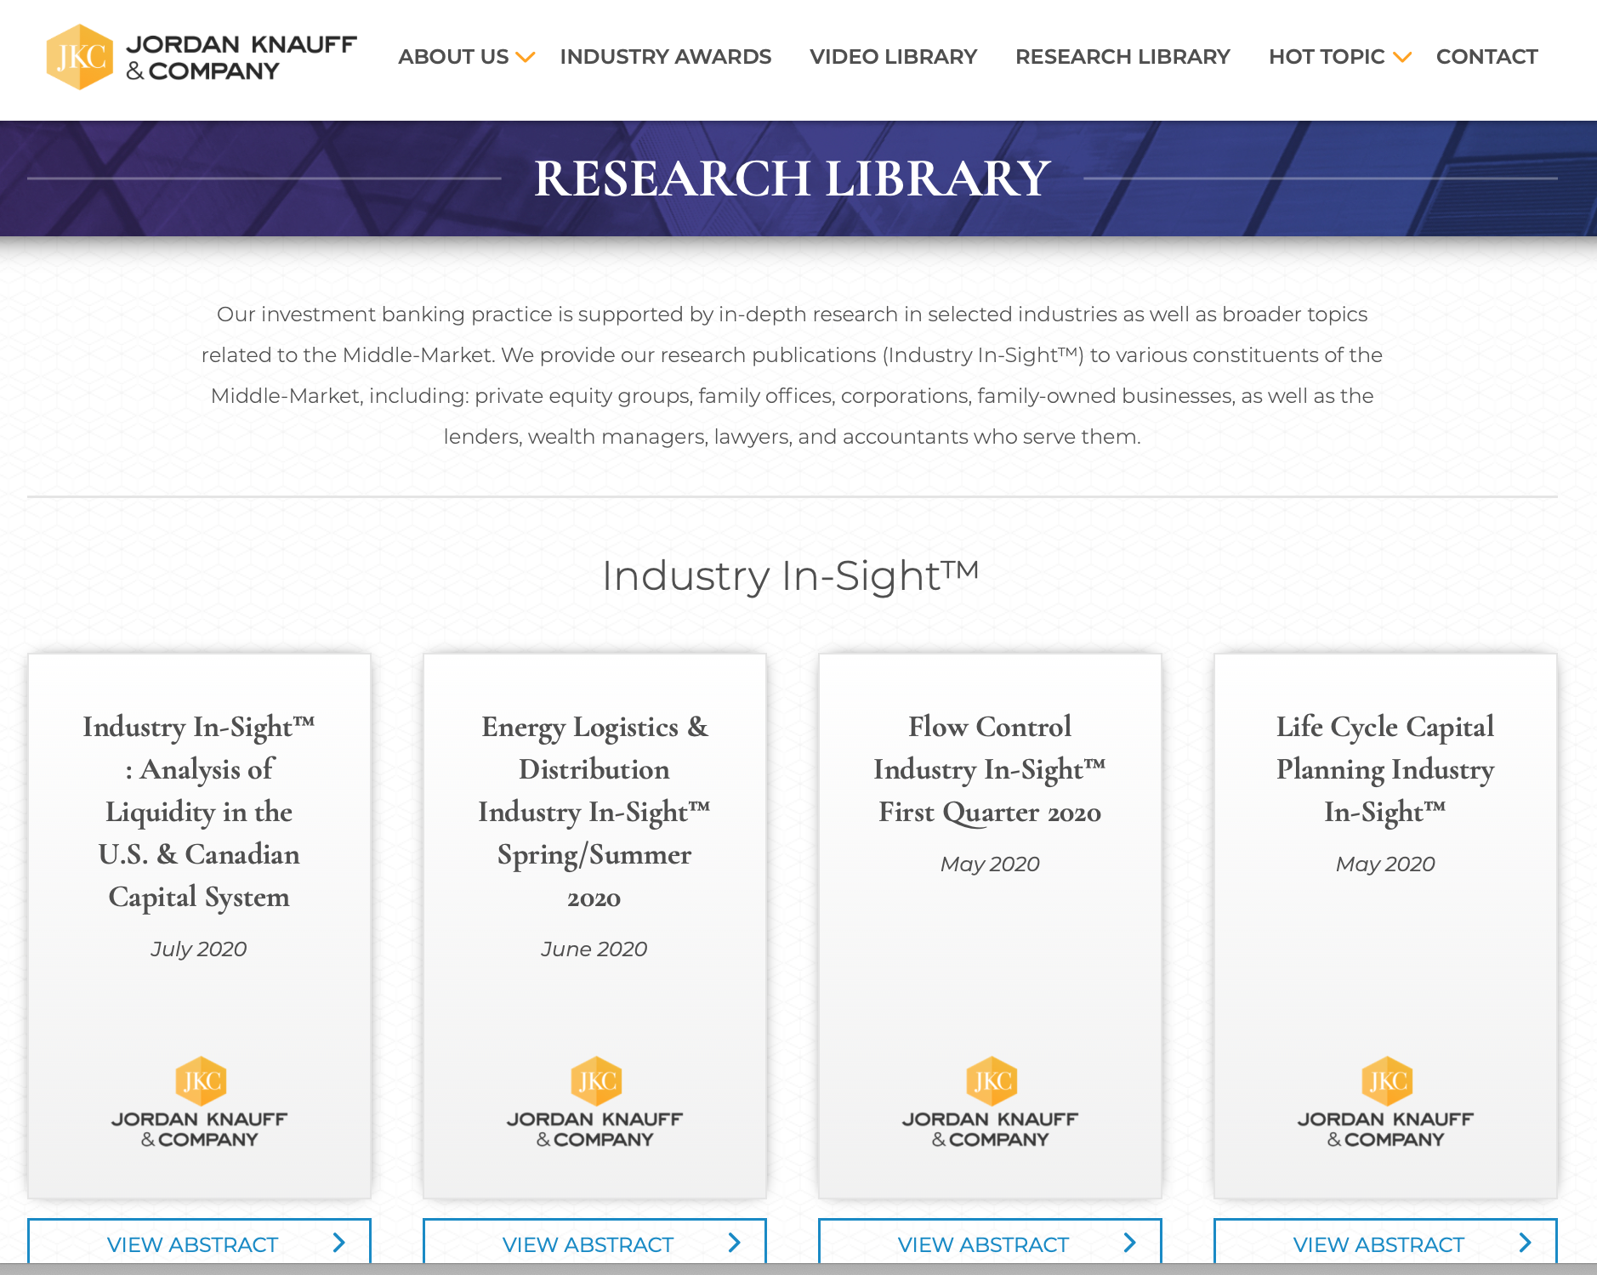The width and height of the screenshot is (1597, 1275).
Task: Click 'May 2020' under Flow Control
Action: point(990,864)
